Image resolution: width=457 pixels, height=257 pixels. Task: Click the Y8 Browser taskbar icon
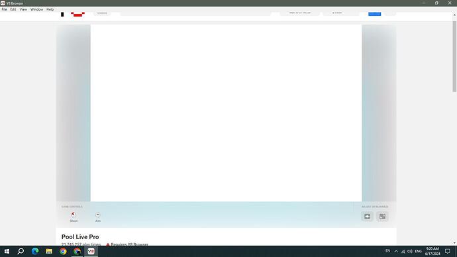[x=91, y=251]
